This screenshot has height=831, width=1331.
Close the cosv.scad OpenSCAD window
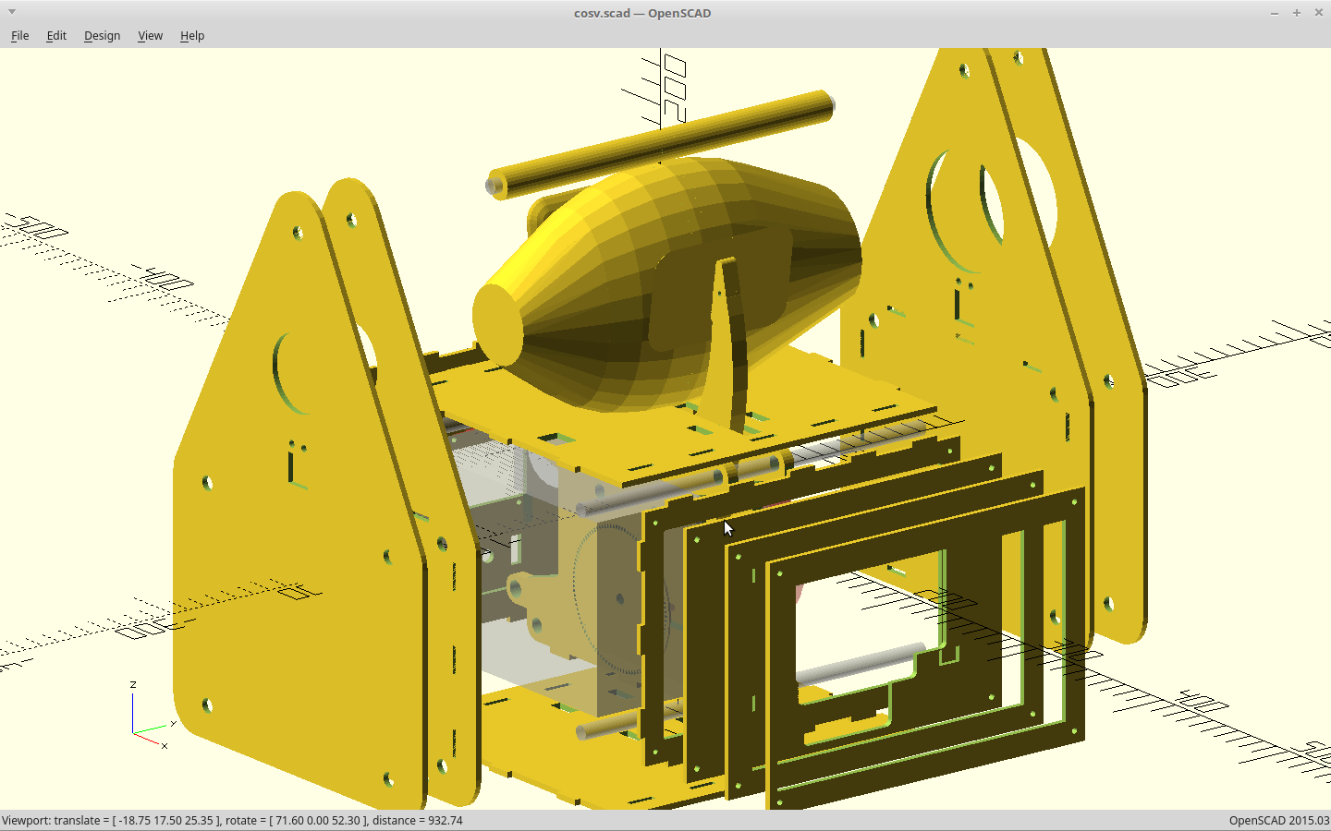(1319, 13)
